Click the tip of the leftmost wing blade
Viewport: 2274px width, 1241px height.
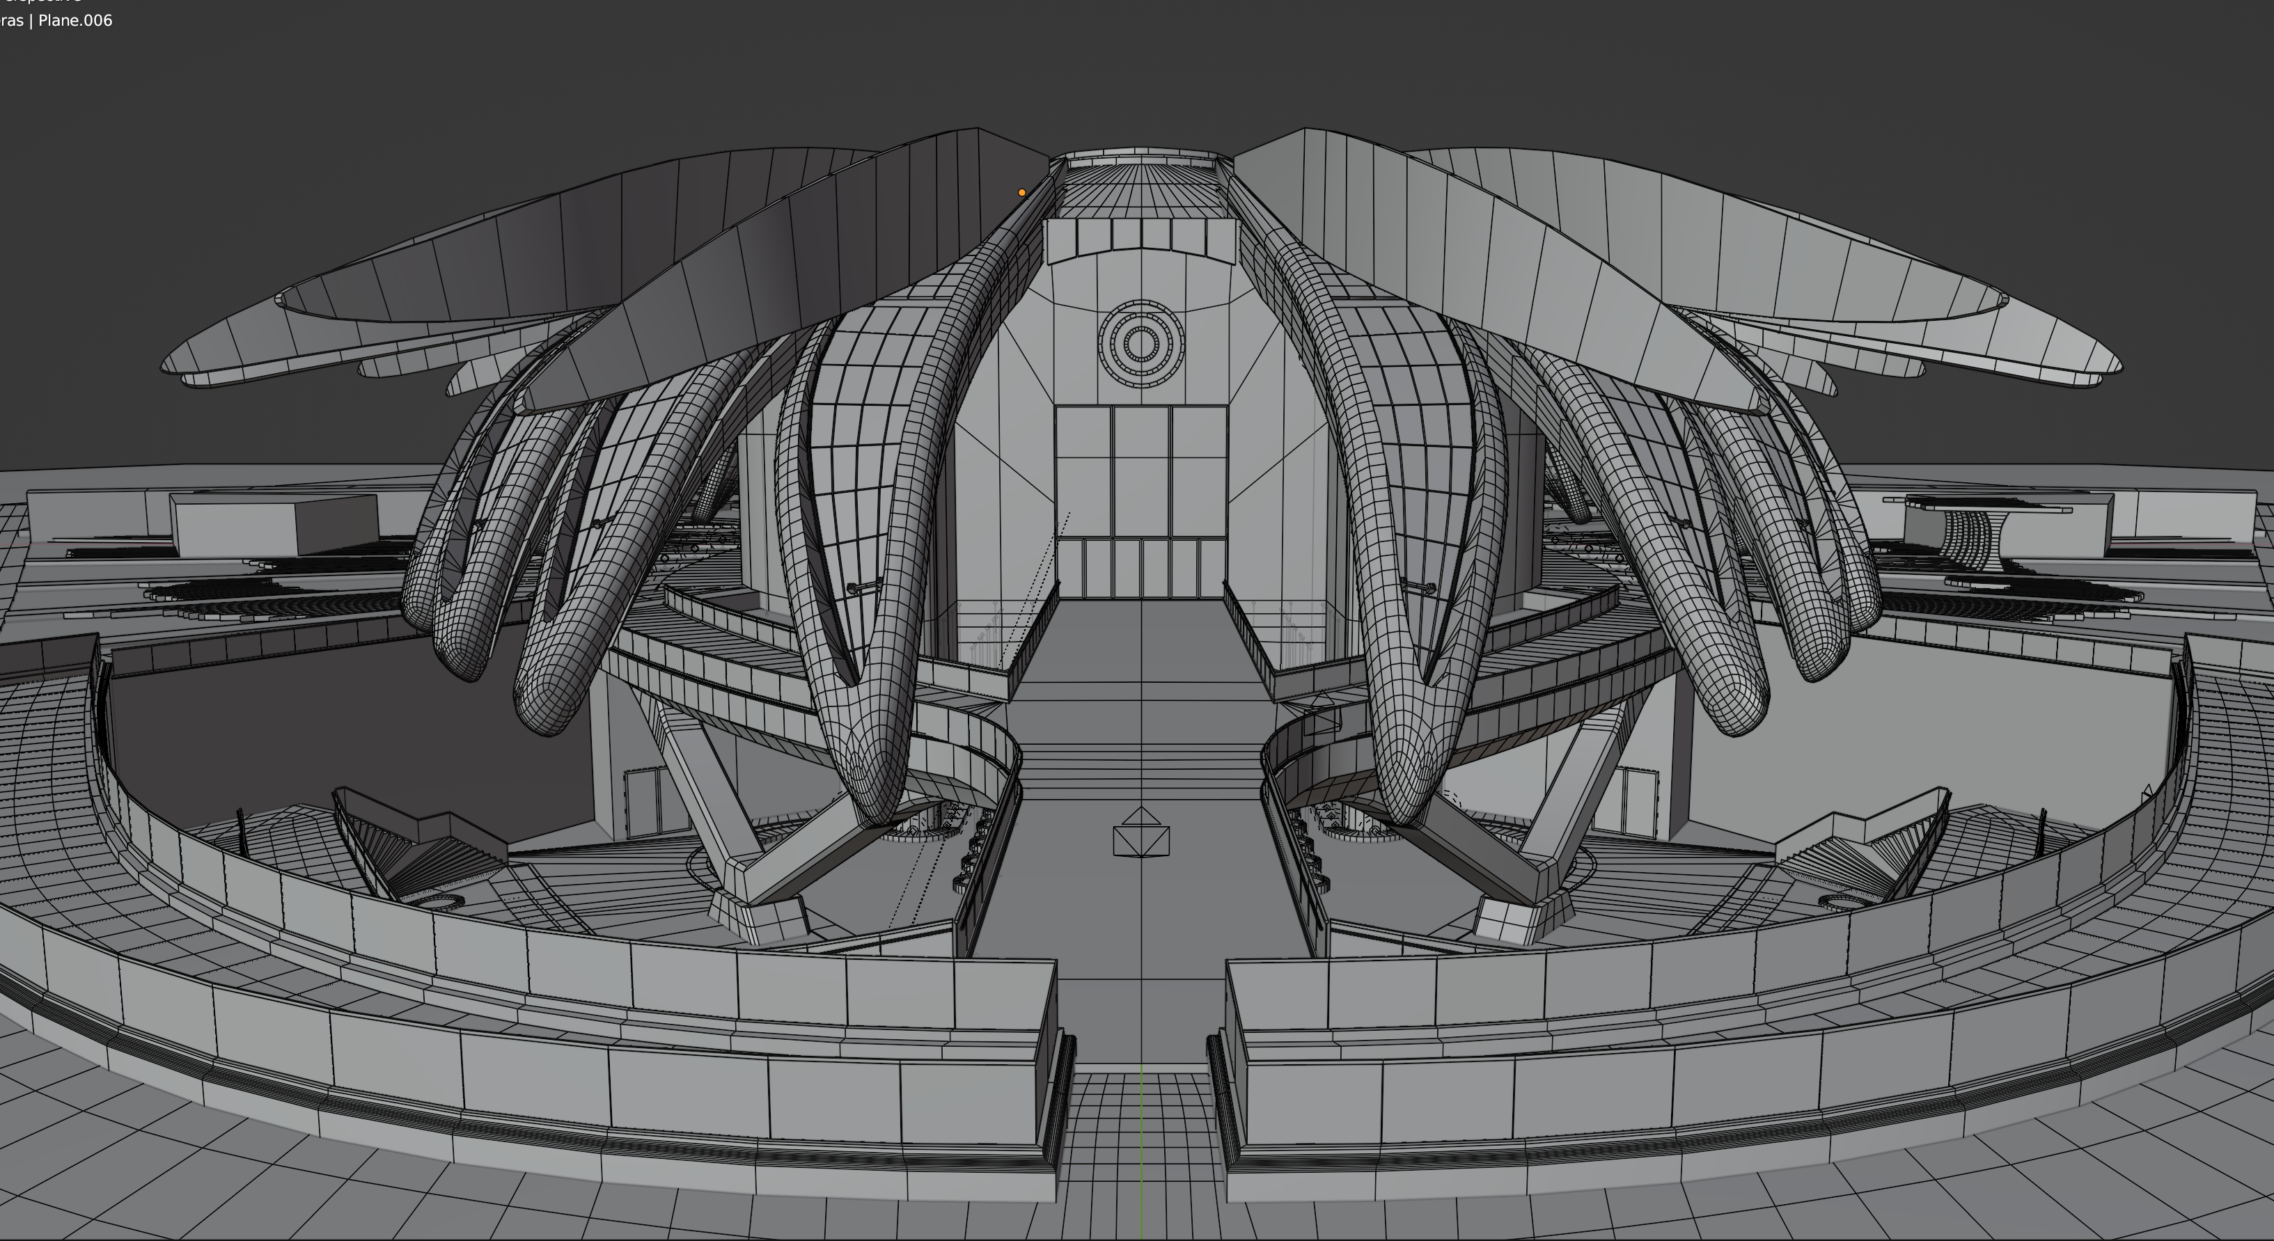pos(174,362)
